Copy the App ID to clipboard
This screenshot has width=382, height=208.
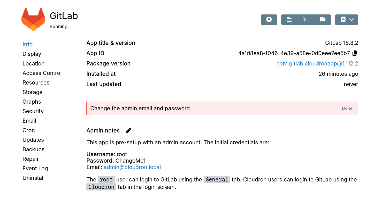[x=355, y=53]
